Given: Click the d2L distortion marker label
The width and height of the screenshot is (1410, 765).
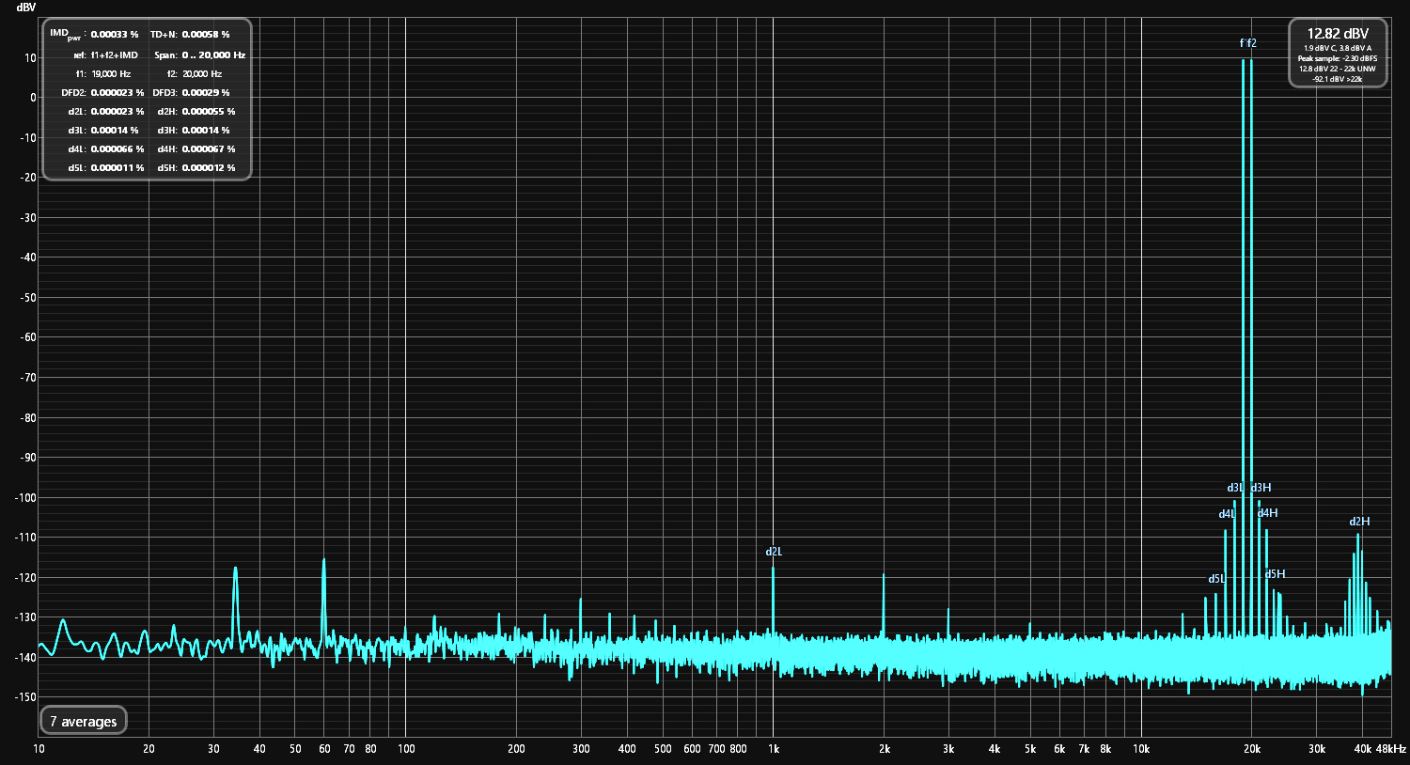Looking at the screenshot, I should (774, 552).
